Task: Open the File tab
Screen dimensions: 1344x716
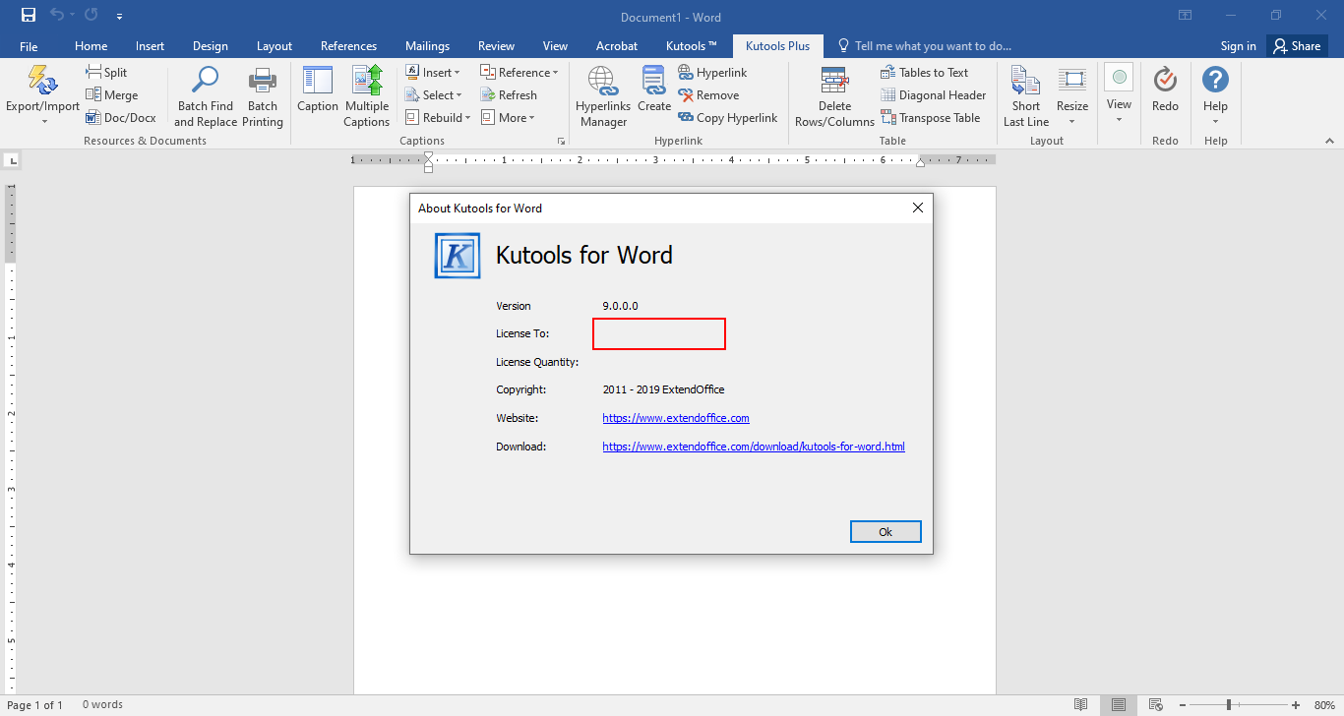Action: (29, 46)
